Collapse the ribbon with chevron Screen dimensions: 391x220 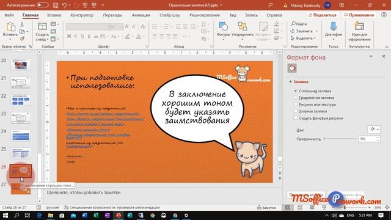pos(387,46)
